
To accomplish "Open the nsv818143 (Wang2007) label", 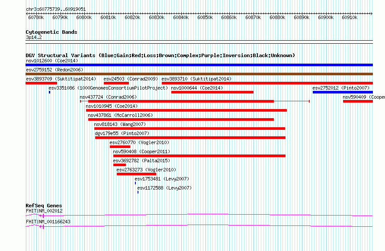I will point(120,124).
